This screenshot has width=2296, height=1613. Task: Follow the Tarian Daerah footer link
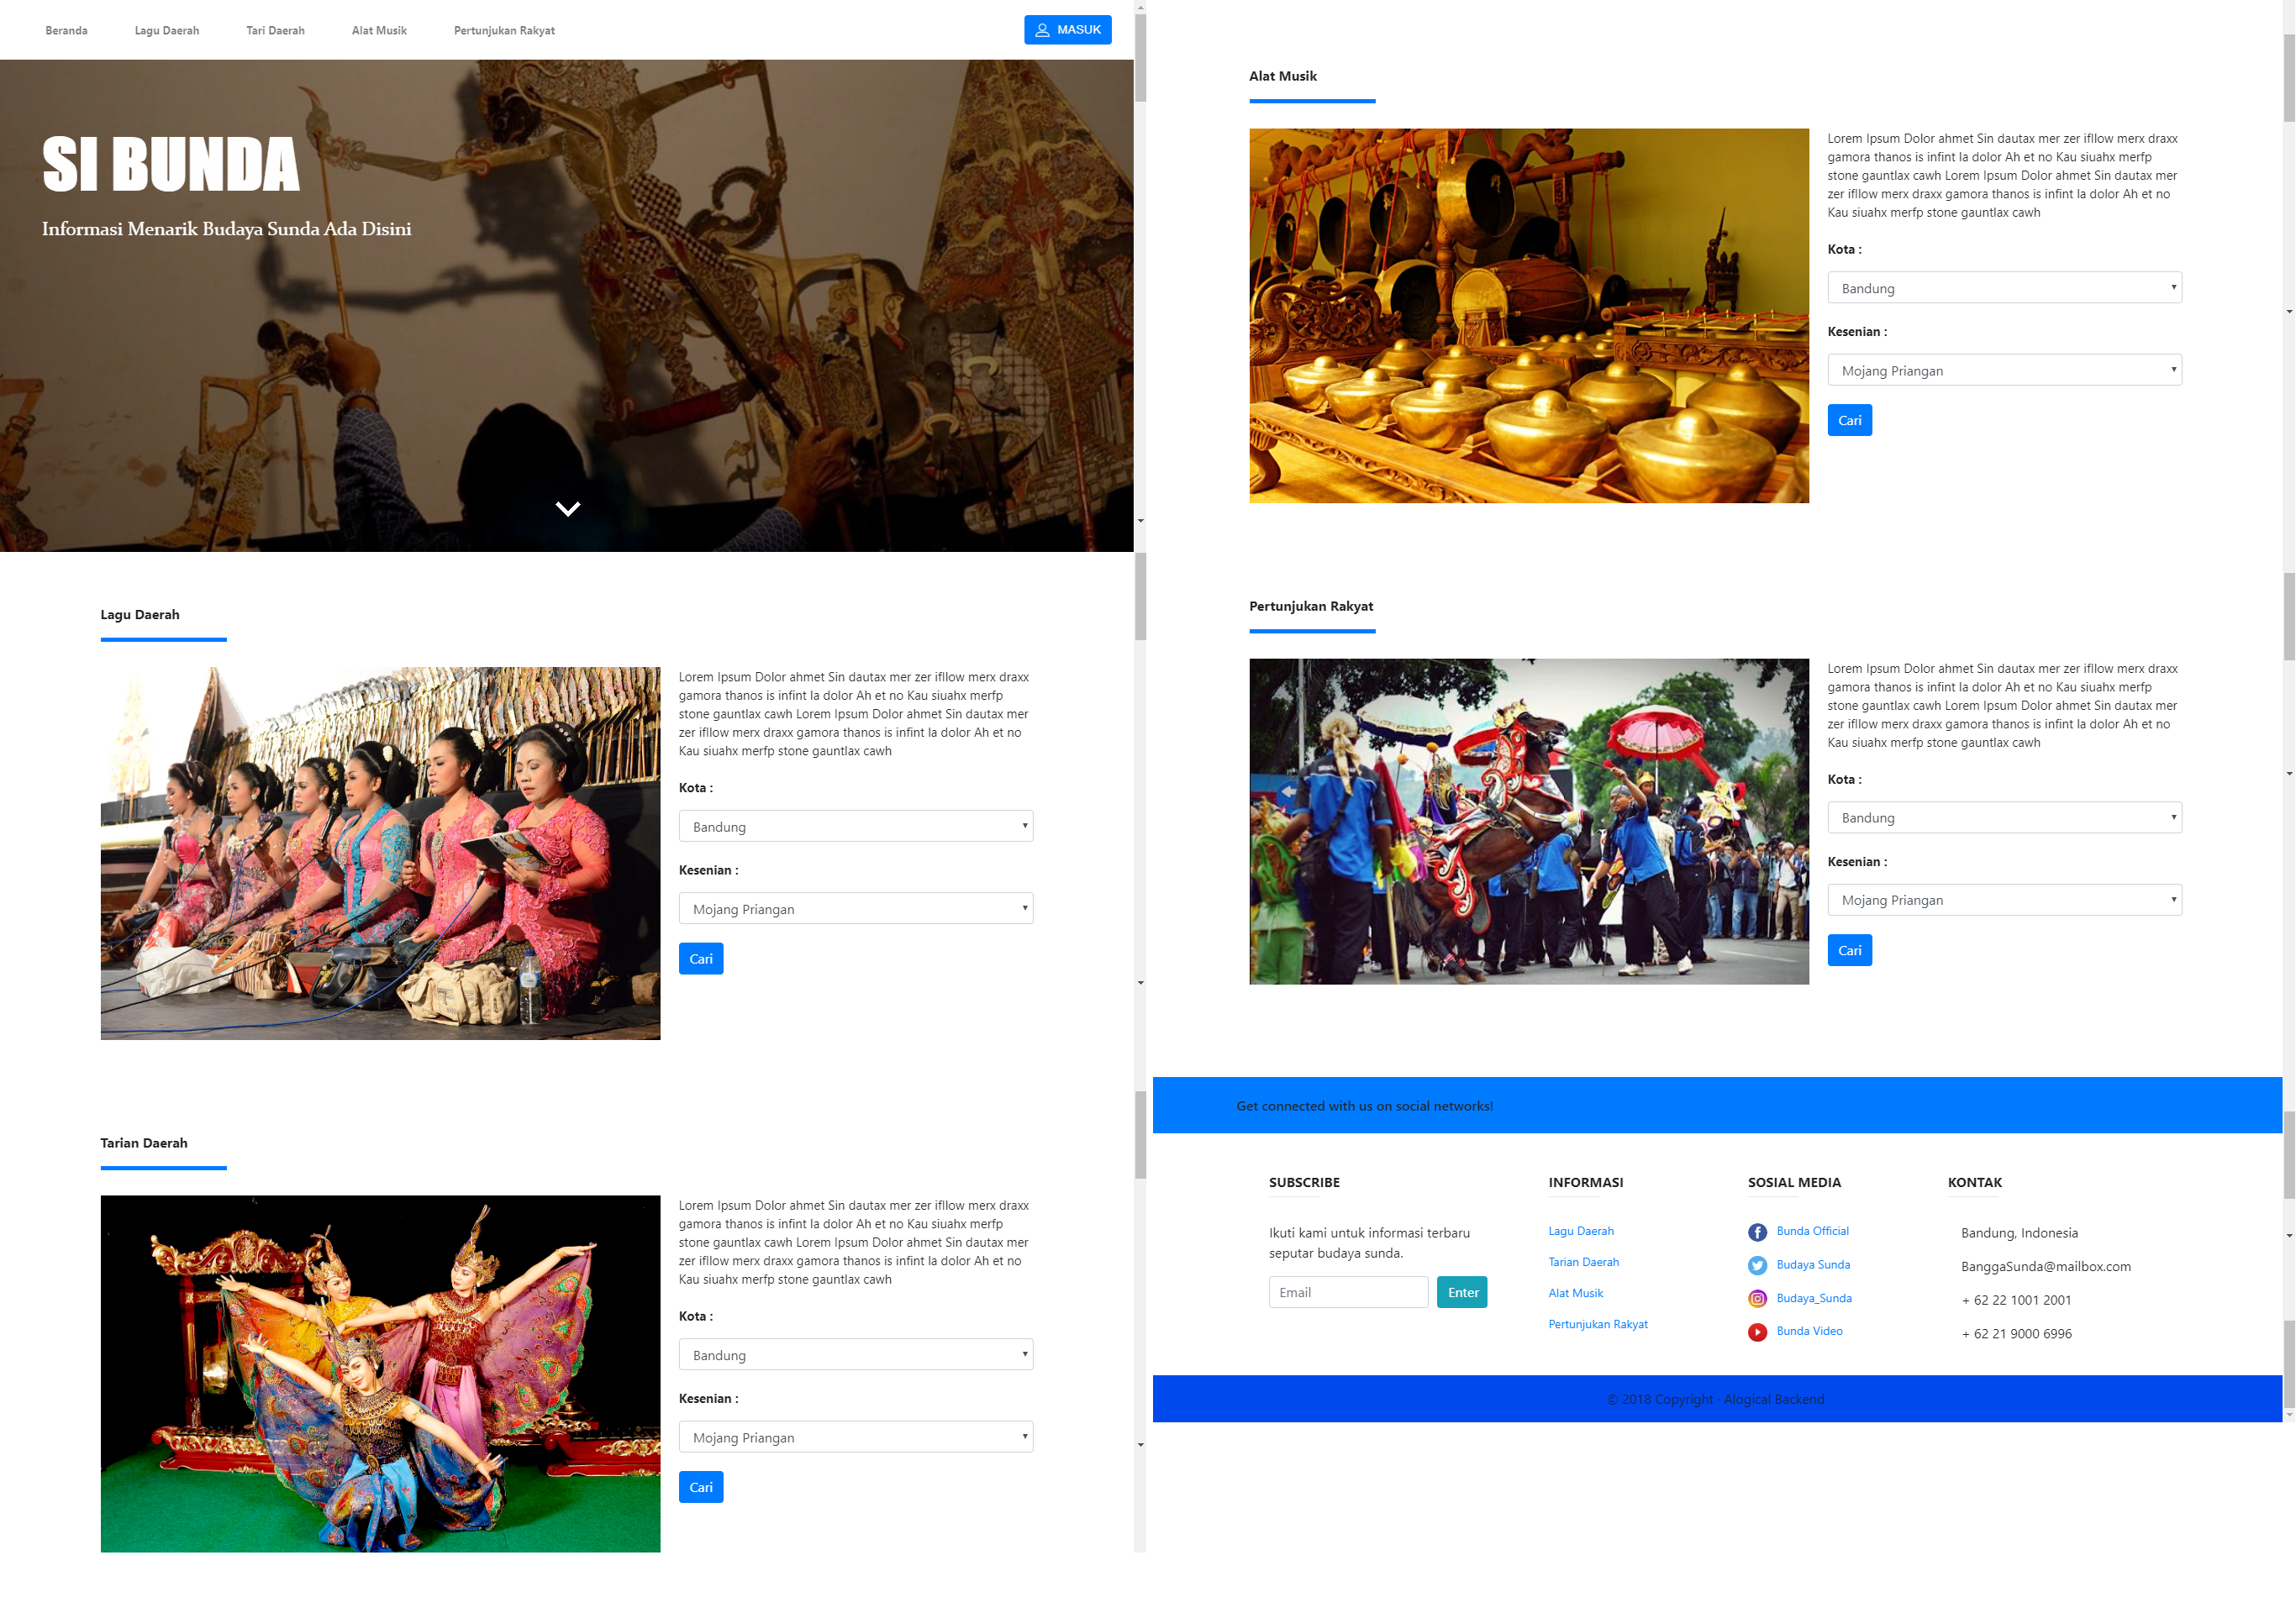click(x=1583, y=1262)
